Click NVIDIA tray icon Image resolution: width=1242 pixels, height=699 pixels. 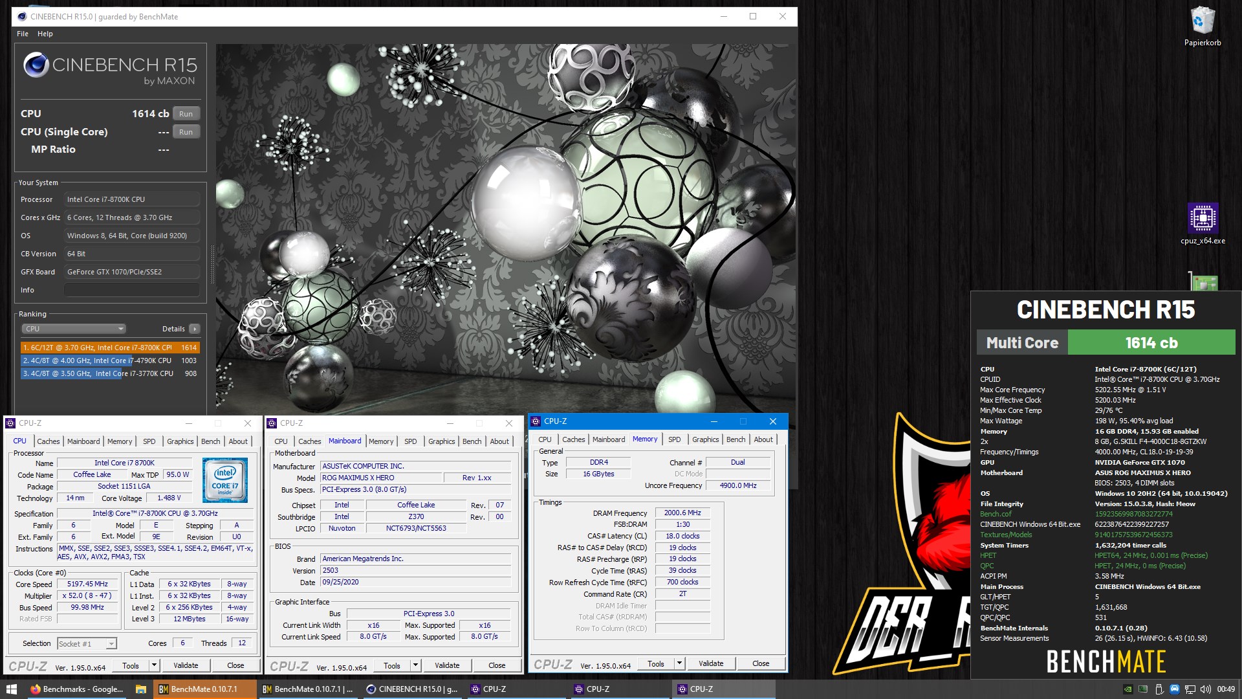coord(1128,689)
